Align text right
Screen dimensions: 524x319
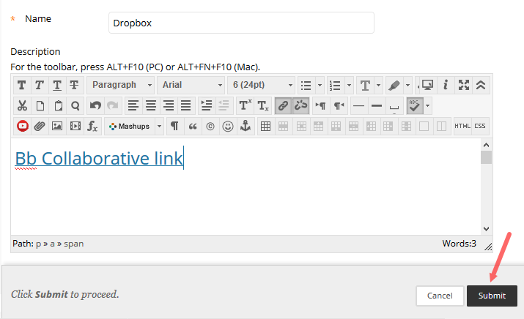(x=168, y=106)
